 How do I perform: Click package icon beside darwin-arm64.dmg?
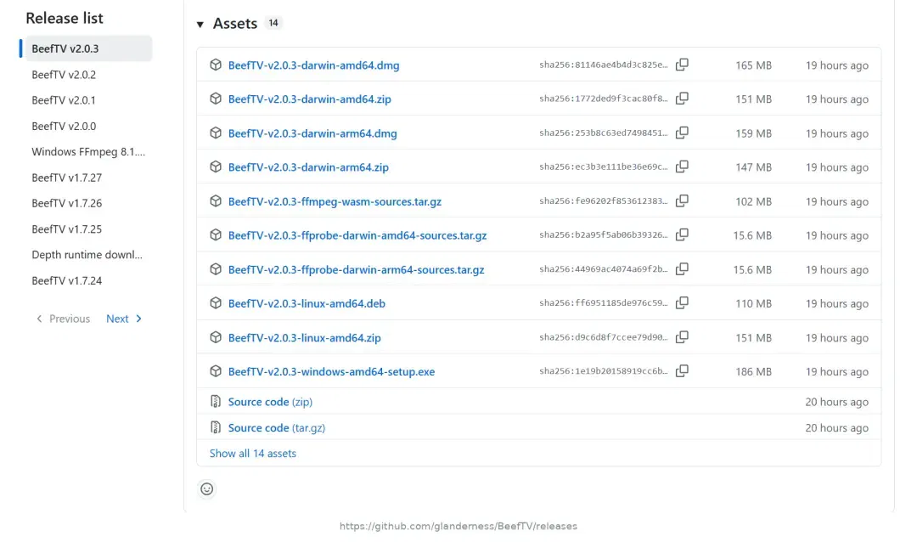tap(216, 133)
